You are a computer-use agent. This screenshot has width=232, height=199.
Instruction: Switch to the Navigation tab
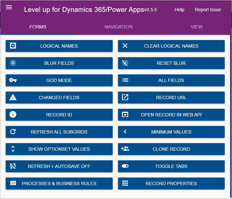point(118,27)
